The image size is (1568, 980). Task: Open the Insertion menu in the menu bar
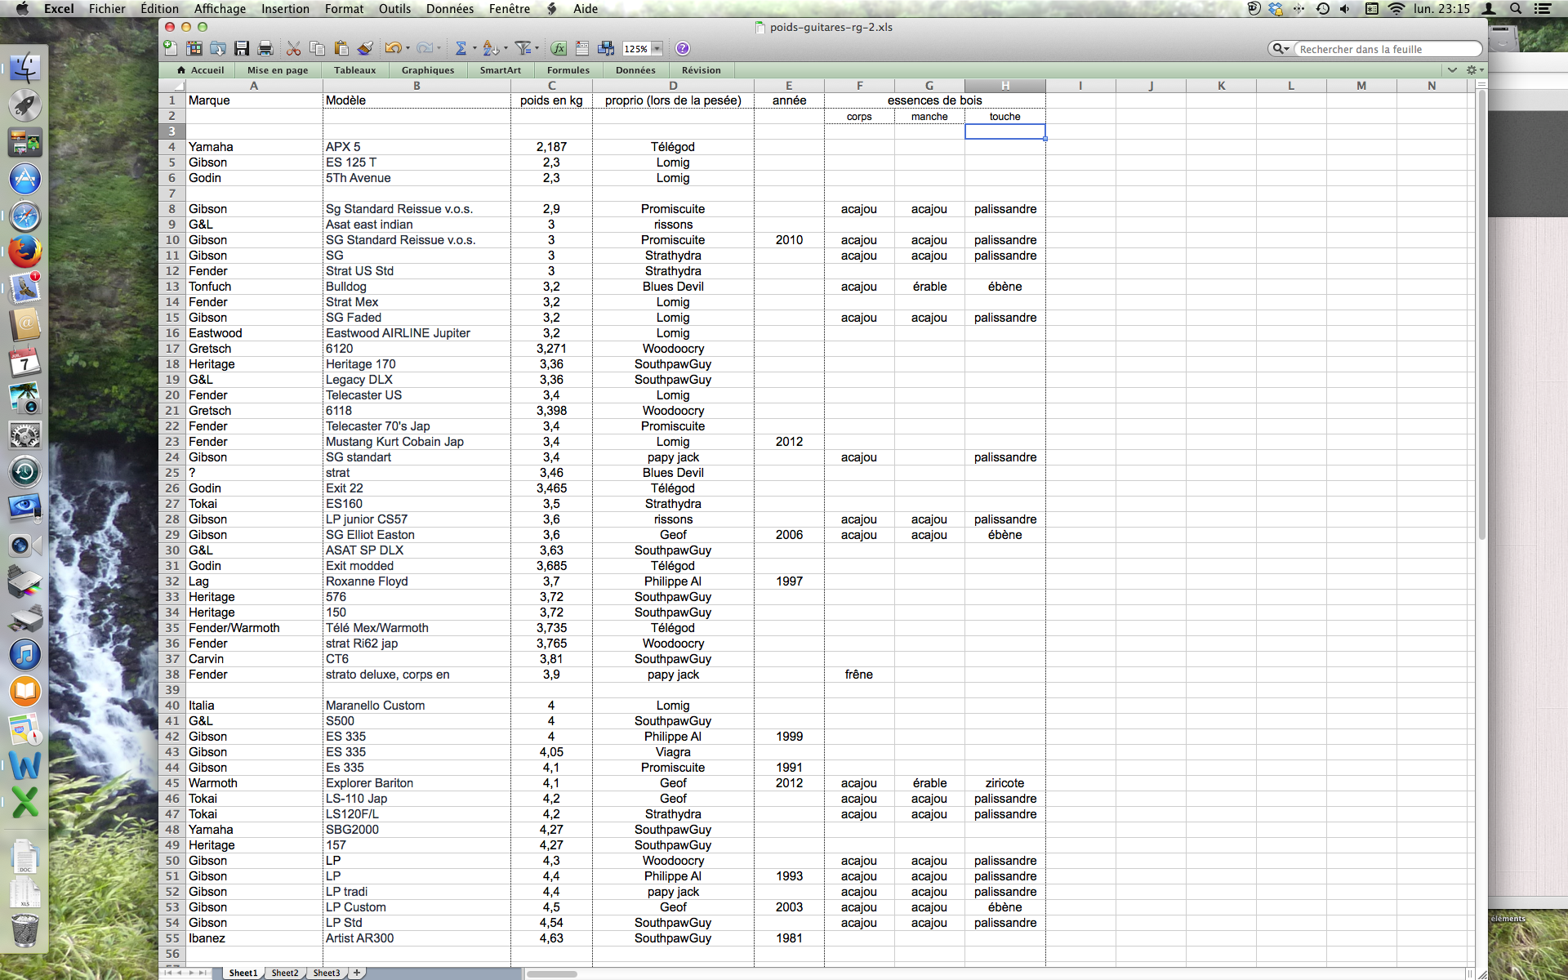285,9
